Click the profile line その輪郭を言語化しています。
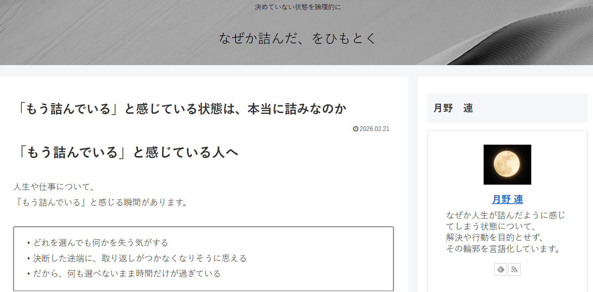 coord(503,249)
